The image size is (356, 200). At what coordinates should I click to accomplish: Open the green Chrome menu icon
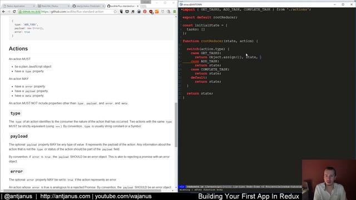point(175,12)
